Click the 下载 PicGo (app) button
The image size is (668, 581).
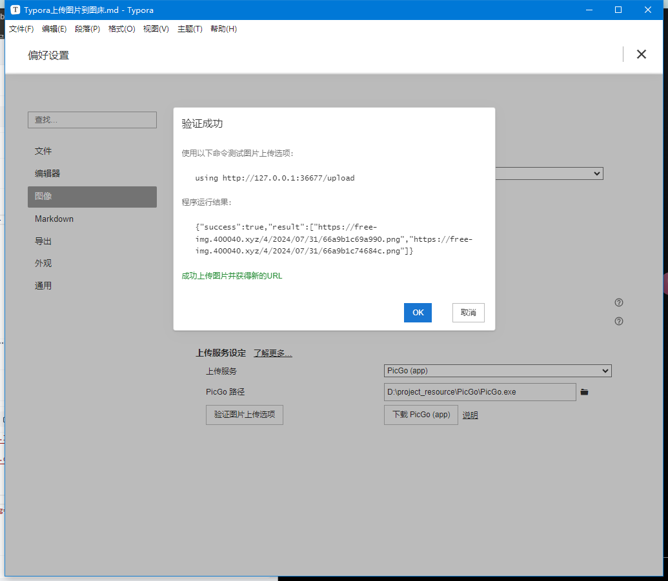(x=421, y=415)
